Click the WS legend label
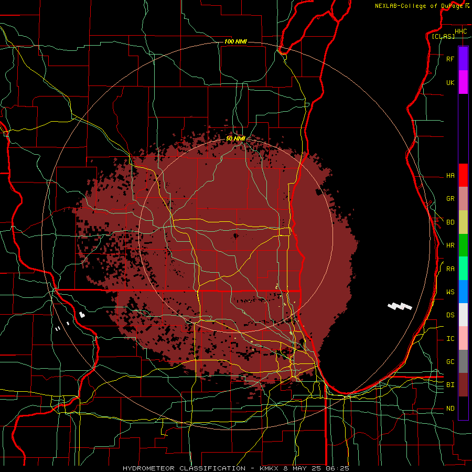This screenshot has height=472, width=472. (450, 292)
